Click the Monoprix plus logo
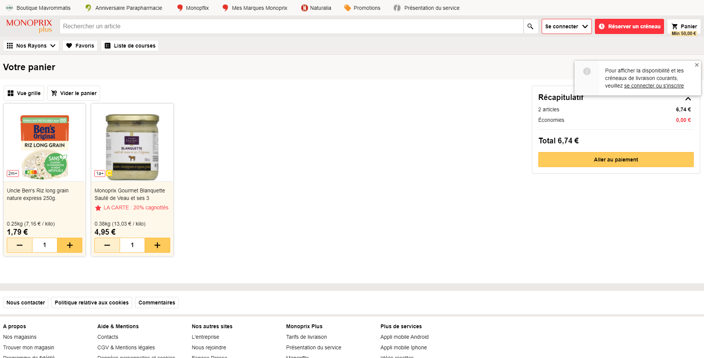Image resolution: width=704 pixels, height=358 pixels. [x=29, y=26]
